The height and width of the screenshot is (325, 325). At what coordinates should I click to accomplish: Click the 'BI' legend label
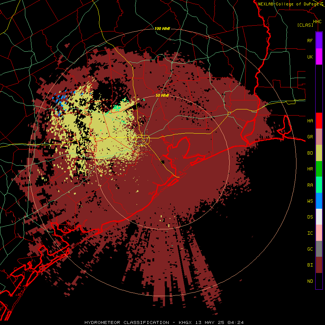[x=310, y=265]
